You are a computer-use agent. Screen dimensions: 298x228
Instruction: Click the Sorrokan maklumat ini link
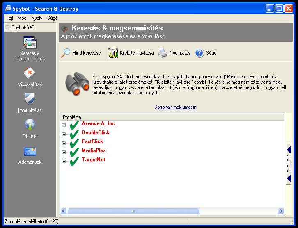tap(176, 107)
